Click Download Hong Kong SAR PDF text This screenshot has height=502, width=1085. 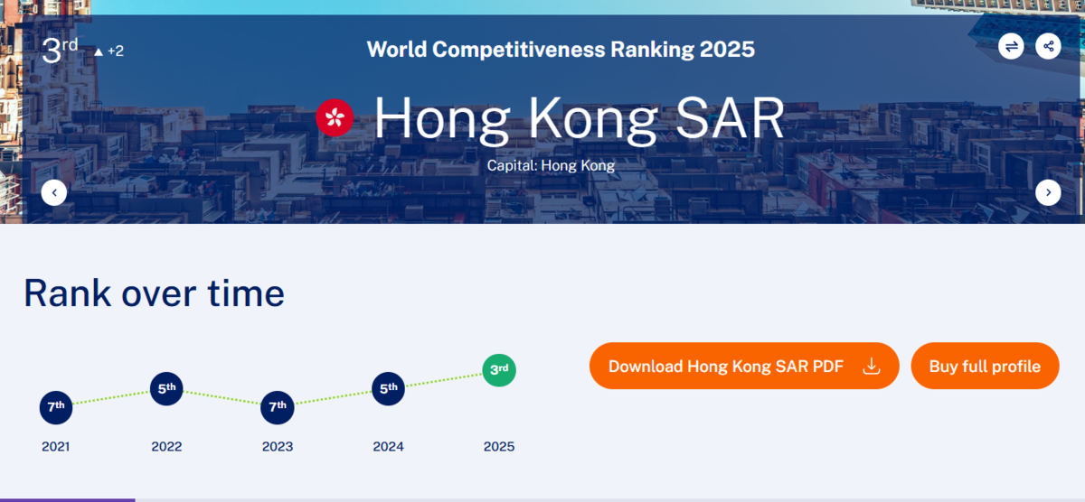pos(725,367)
